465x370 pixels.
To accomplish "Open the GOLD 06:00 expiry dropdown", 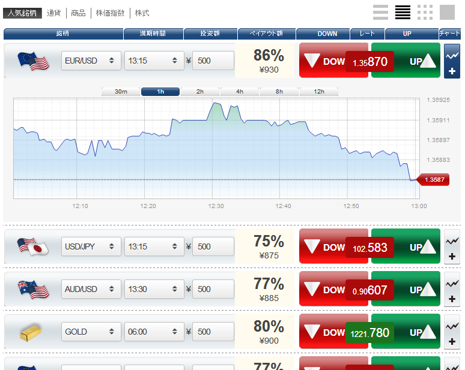I will click(x=154, y=332).
